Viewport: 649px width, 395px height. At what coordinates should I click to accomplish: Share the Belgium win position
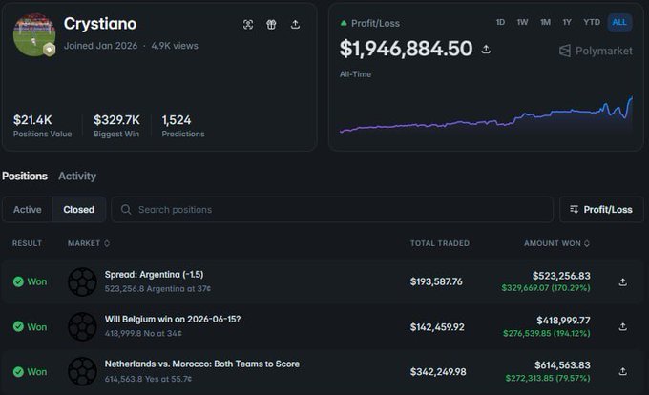tap(622, 326)
